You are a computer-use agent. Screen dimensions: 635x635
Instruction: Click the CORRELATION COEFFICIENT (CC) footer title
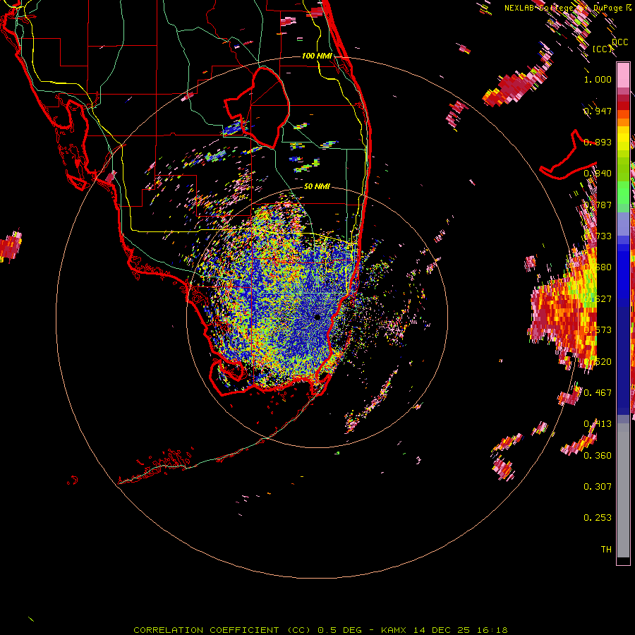[x=222, y=630]
